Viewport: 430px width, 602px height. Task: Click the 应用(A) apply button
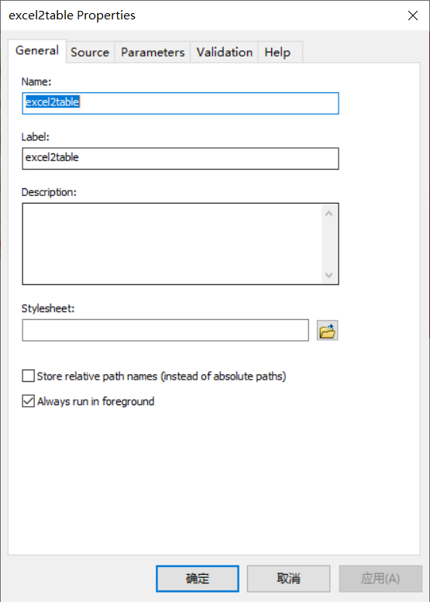coord(380,579)
